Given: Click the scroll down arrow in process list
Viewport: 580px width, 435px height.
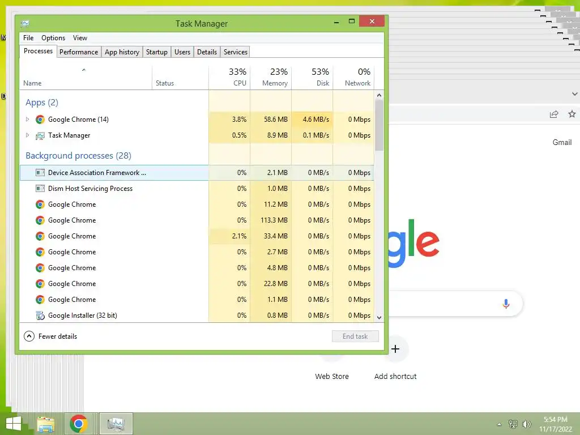Looking at the screenshot, I should (379, 317).
